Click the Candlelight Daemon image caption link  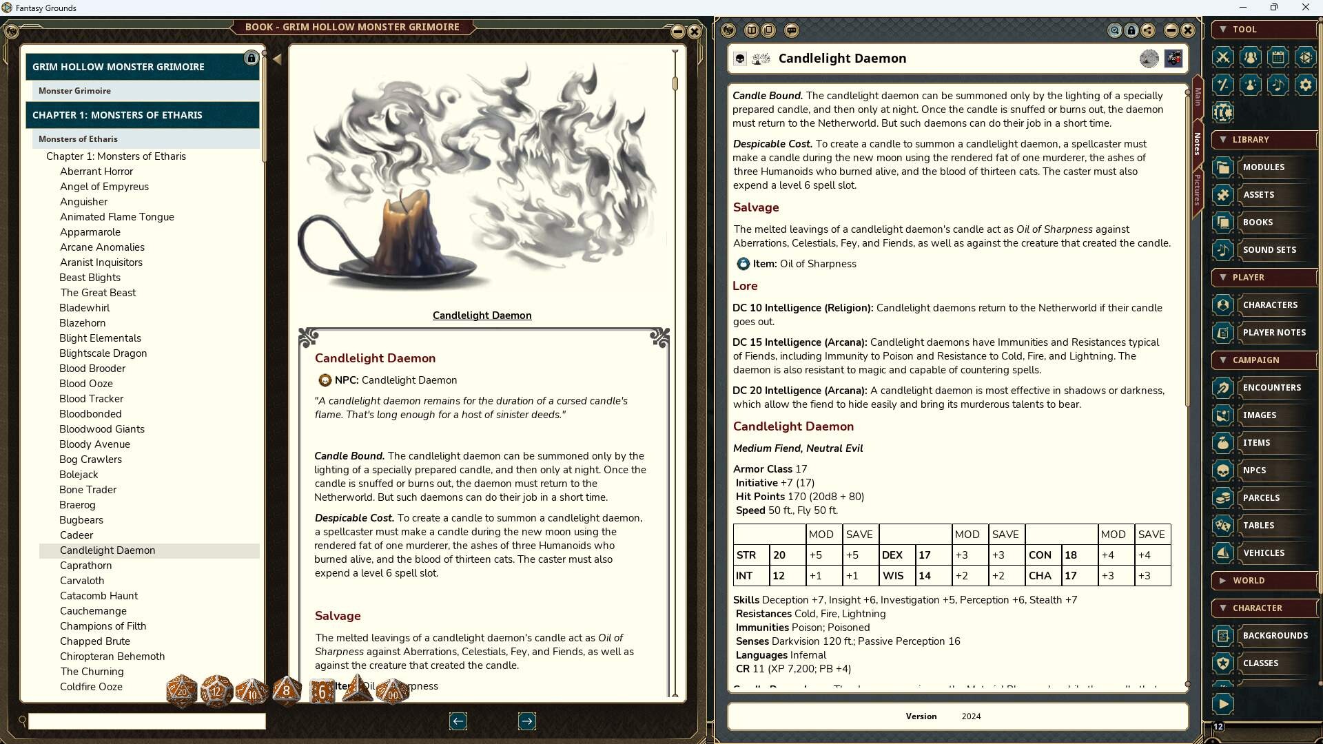482,316
